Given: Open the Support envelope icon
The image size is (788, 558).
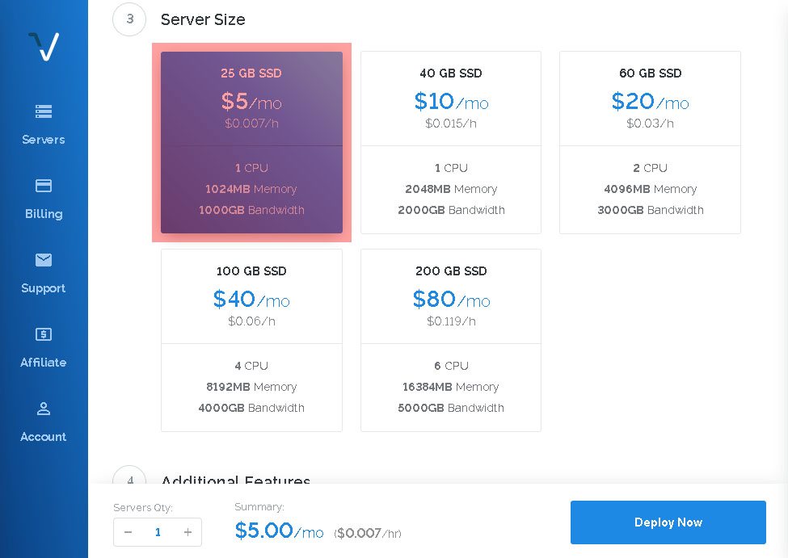Looking at the screenshot, I should tap(43, 260).
